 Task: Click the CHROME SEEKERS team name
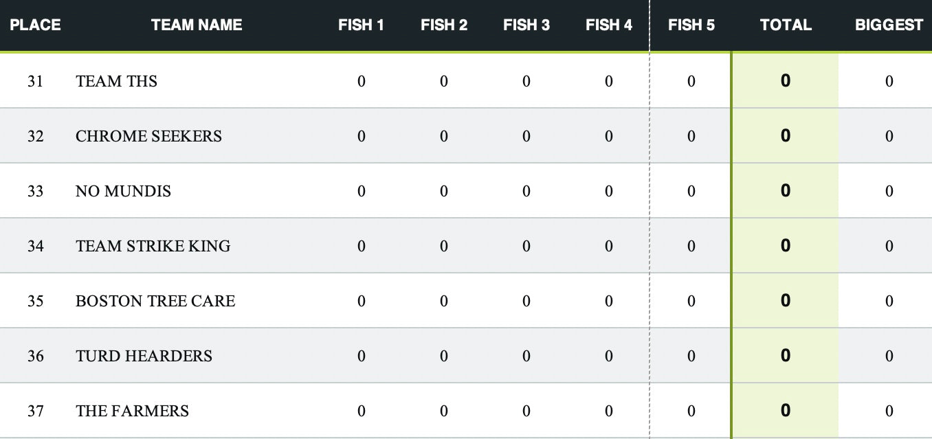click(148, 136)
